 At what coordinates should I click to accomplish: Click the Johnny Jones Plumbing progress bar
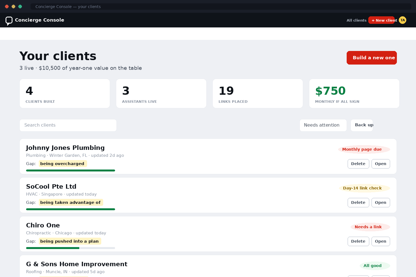point(70,171)
